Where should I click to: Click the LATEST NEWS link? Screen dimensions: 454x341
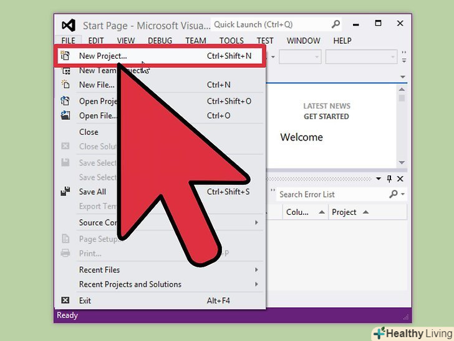tap(327, 106)
